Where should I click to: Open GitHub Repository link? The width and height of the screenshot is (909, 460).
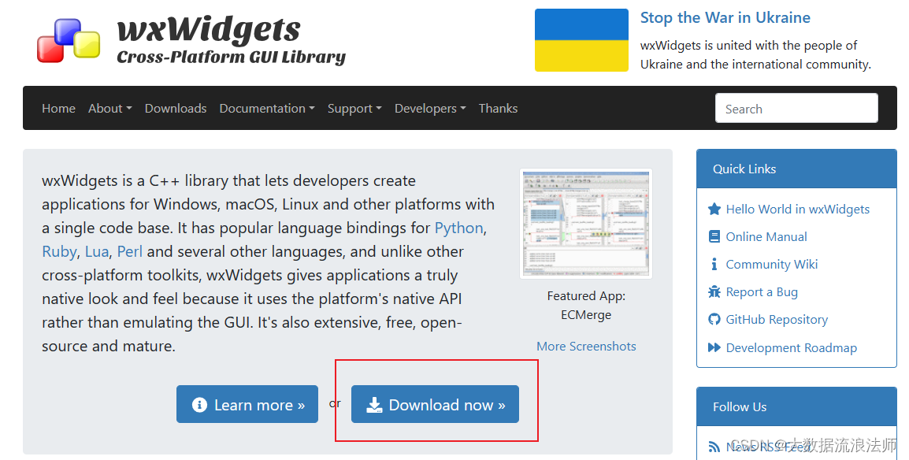pos(777,320)
